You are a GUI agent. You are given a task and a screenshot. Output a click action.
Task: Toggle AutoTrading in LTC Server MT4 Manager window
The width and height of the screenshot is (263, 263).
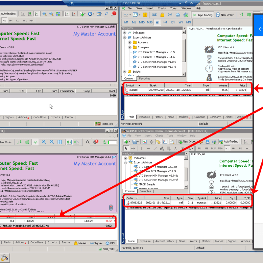[8, 14]
